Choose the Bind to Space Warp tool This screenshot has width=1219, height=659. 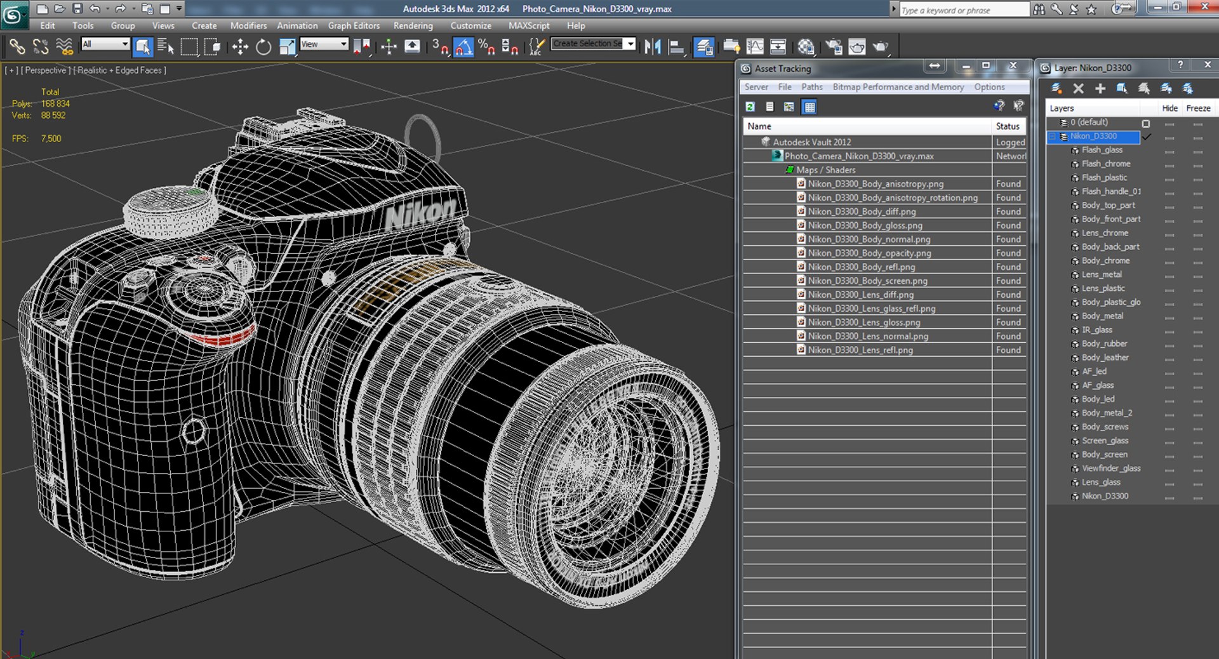(x=64, y=46)
